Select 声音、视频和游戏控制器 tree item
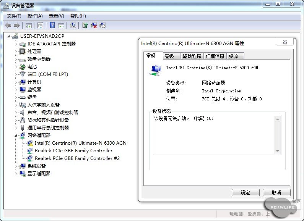Viewport: 304px width, 221px height. point(52,113)
